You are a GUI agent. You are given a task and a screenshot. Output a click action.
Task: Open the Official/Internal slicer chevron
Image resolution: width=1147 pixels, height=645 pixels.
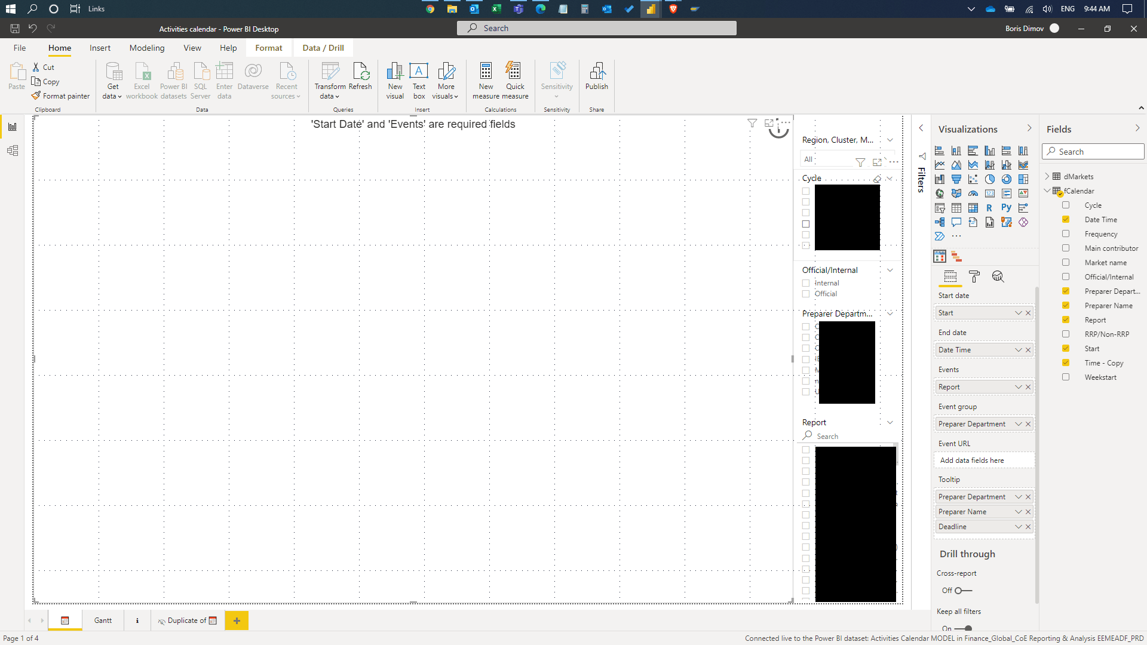(x=890, y=271)
